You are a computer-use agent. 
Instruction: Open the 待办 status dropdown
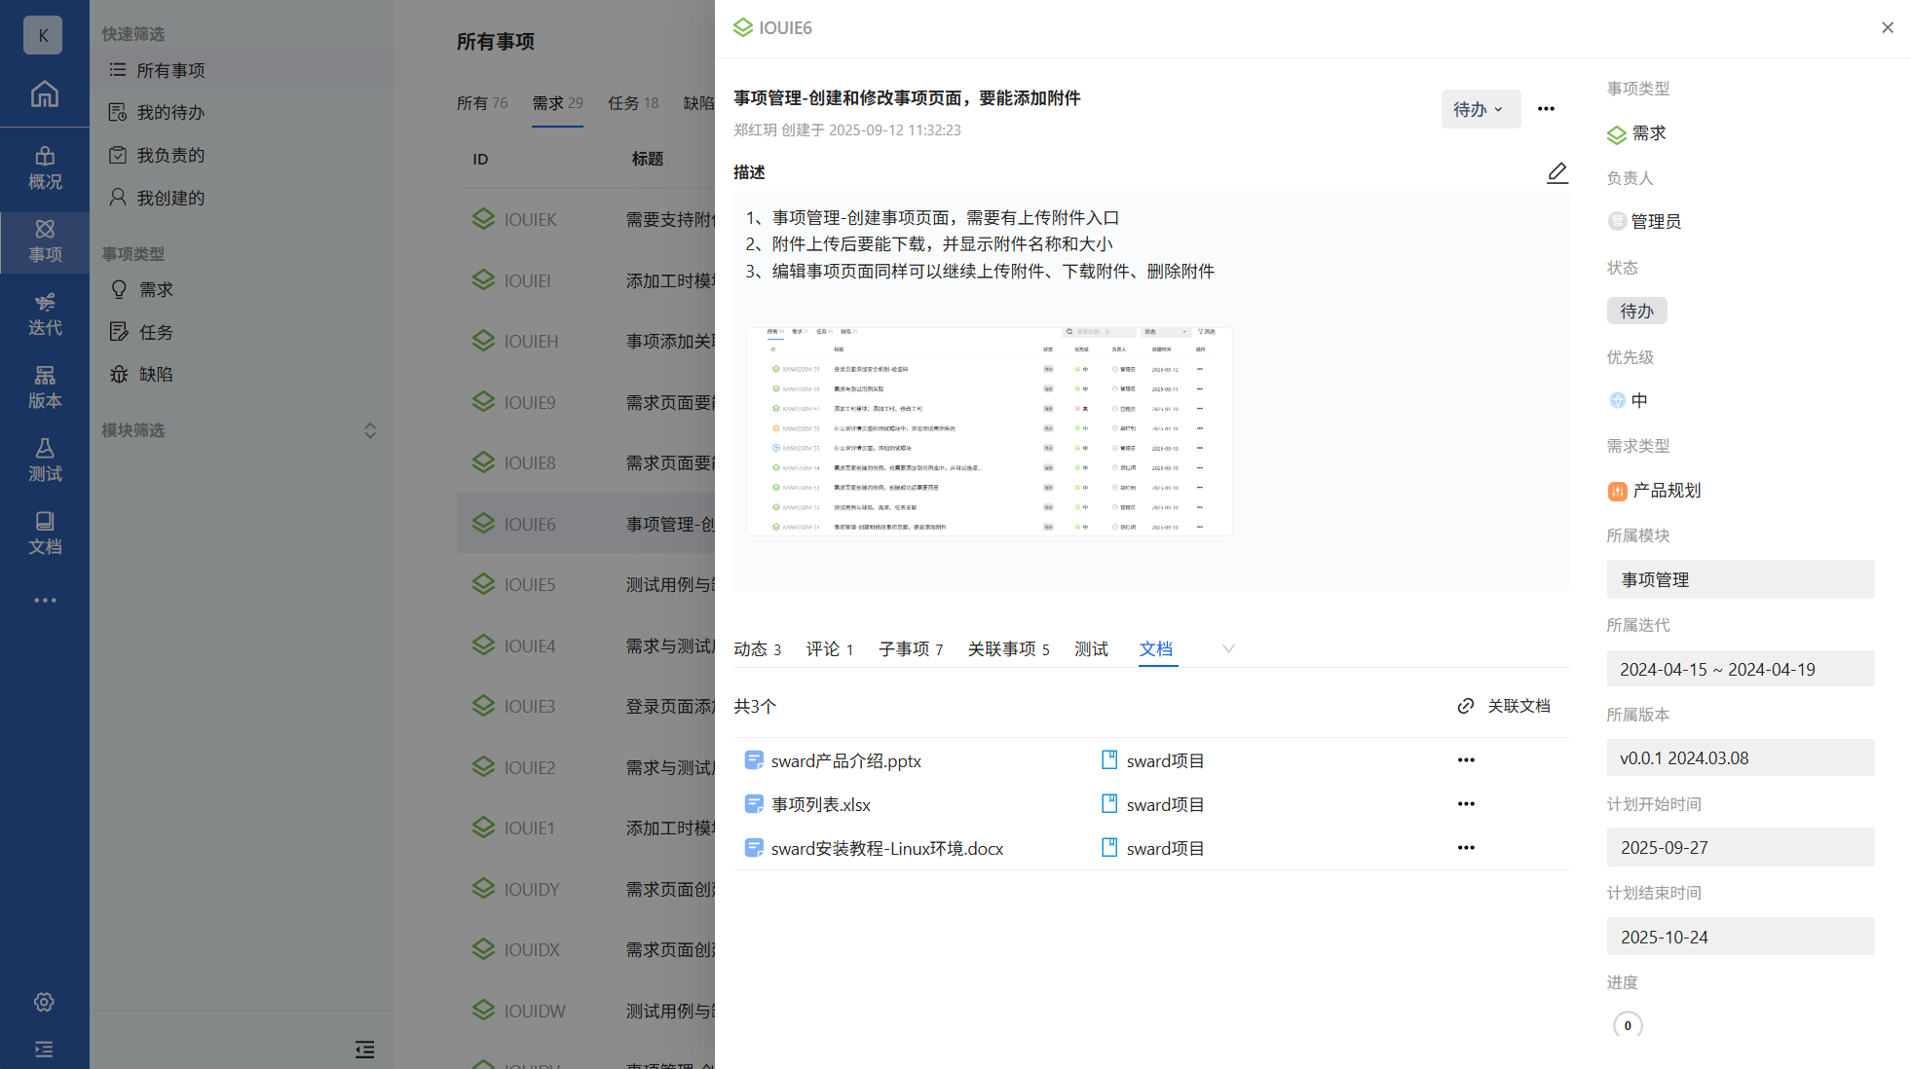1479,109
